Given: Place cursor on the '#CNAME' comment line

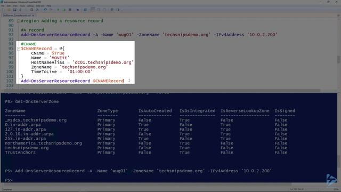Looking at the screenshot, I should [28, 44].
